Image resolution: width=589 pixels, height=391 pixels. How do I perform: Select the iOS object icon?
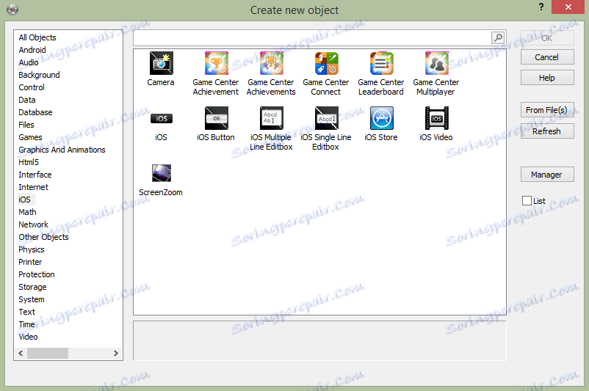click(x=161, y=118)
